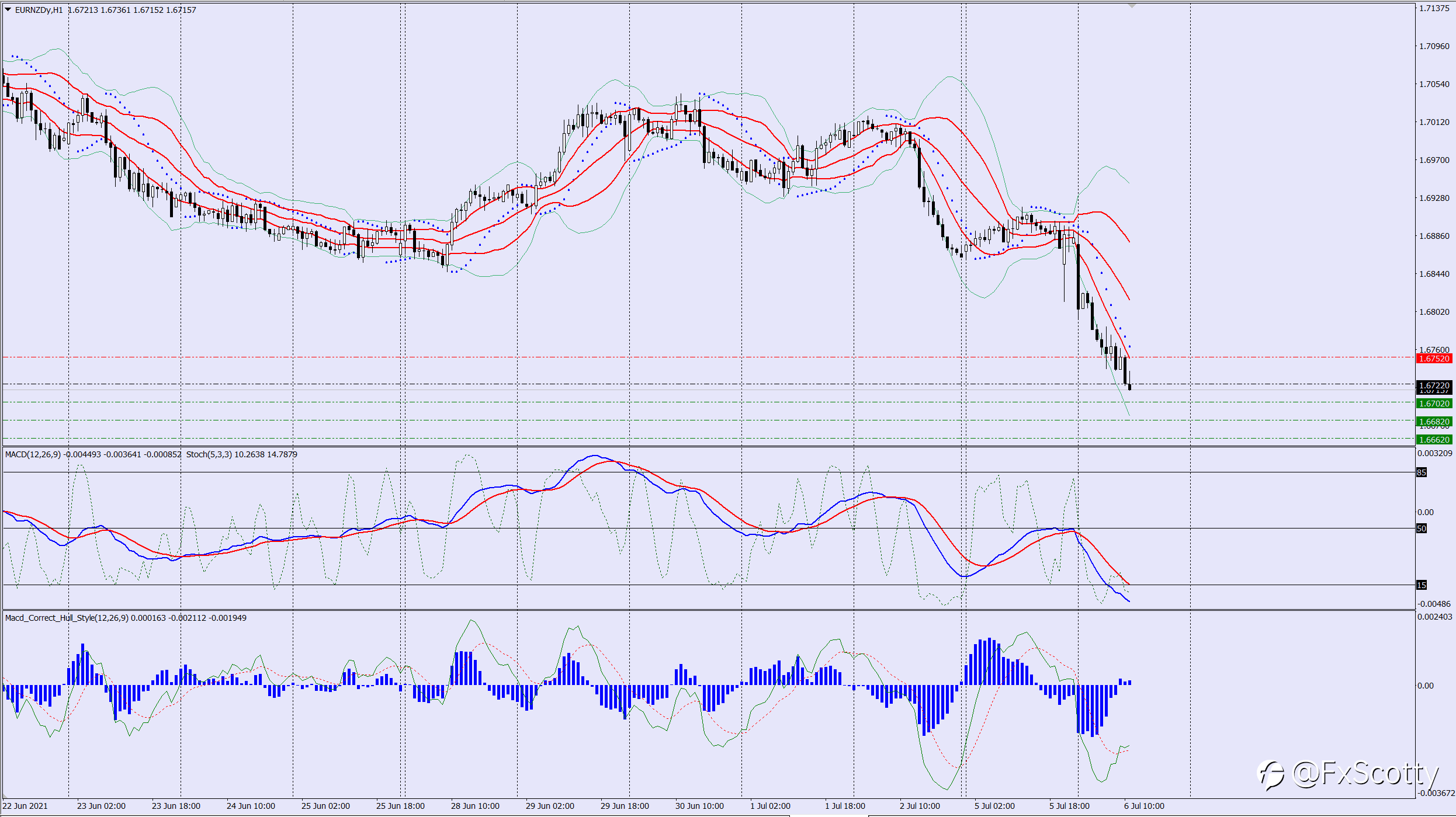Click the 1.70120 price scale value

pyautogui.click(x=1434, y=122)
